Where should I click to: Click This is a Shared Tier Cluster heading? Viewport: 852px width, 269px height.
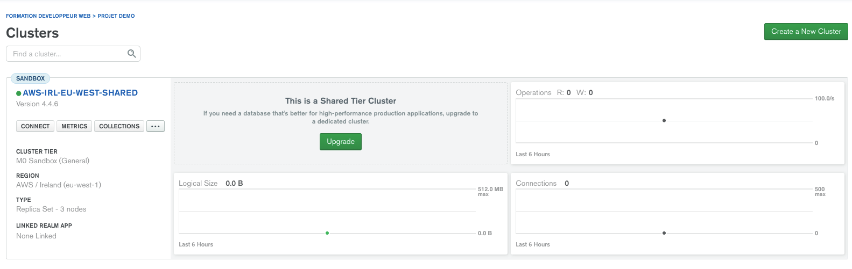coord(341,101)
